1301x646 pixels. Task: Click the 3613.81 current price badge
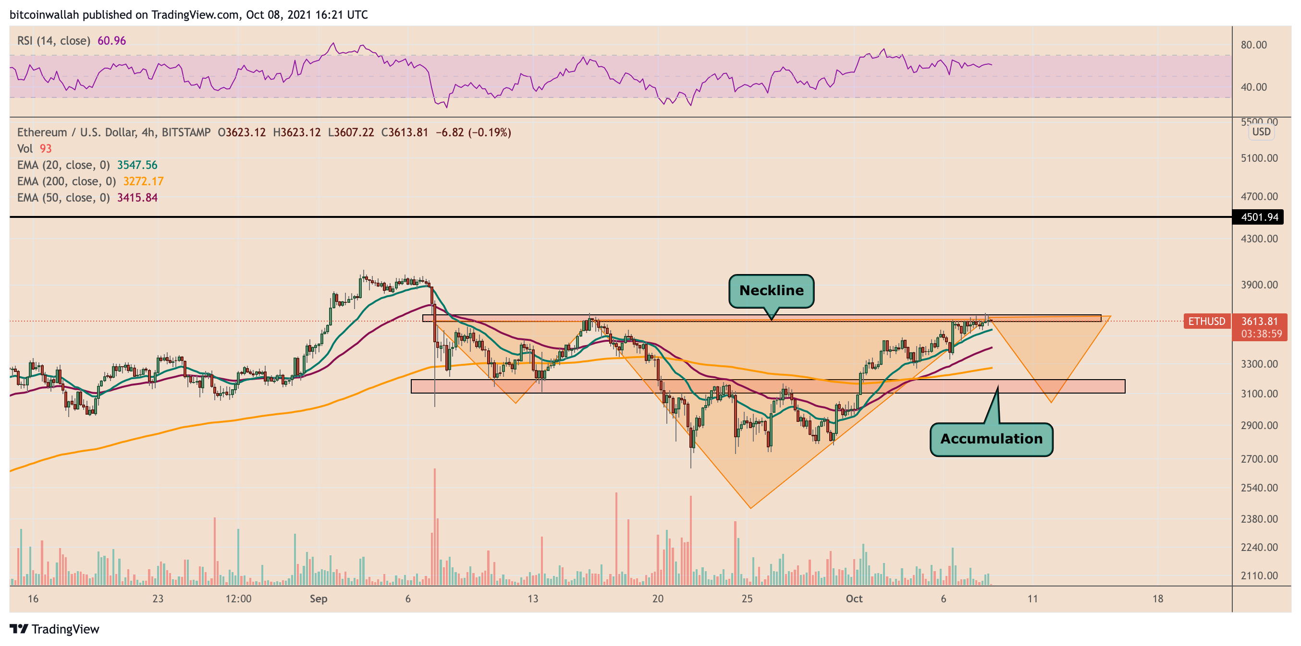(x=1259, y=321)
